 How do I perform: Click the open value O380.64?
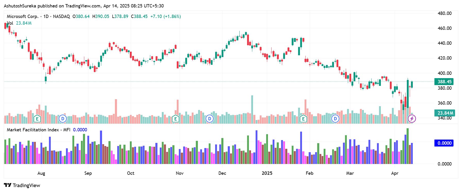(x=81, y=16)
